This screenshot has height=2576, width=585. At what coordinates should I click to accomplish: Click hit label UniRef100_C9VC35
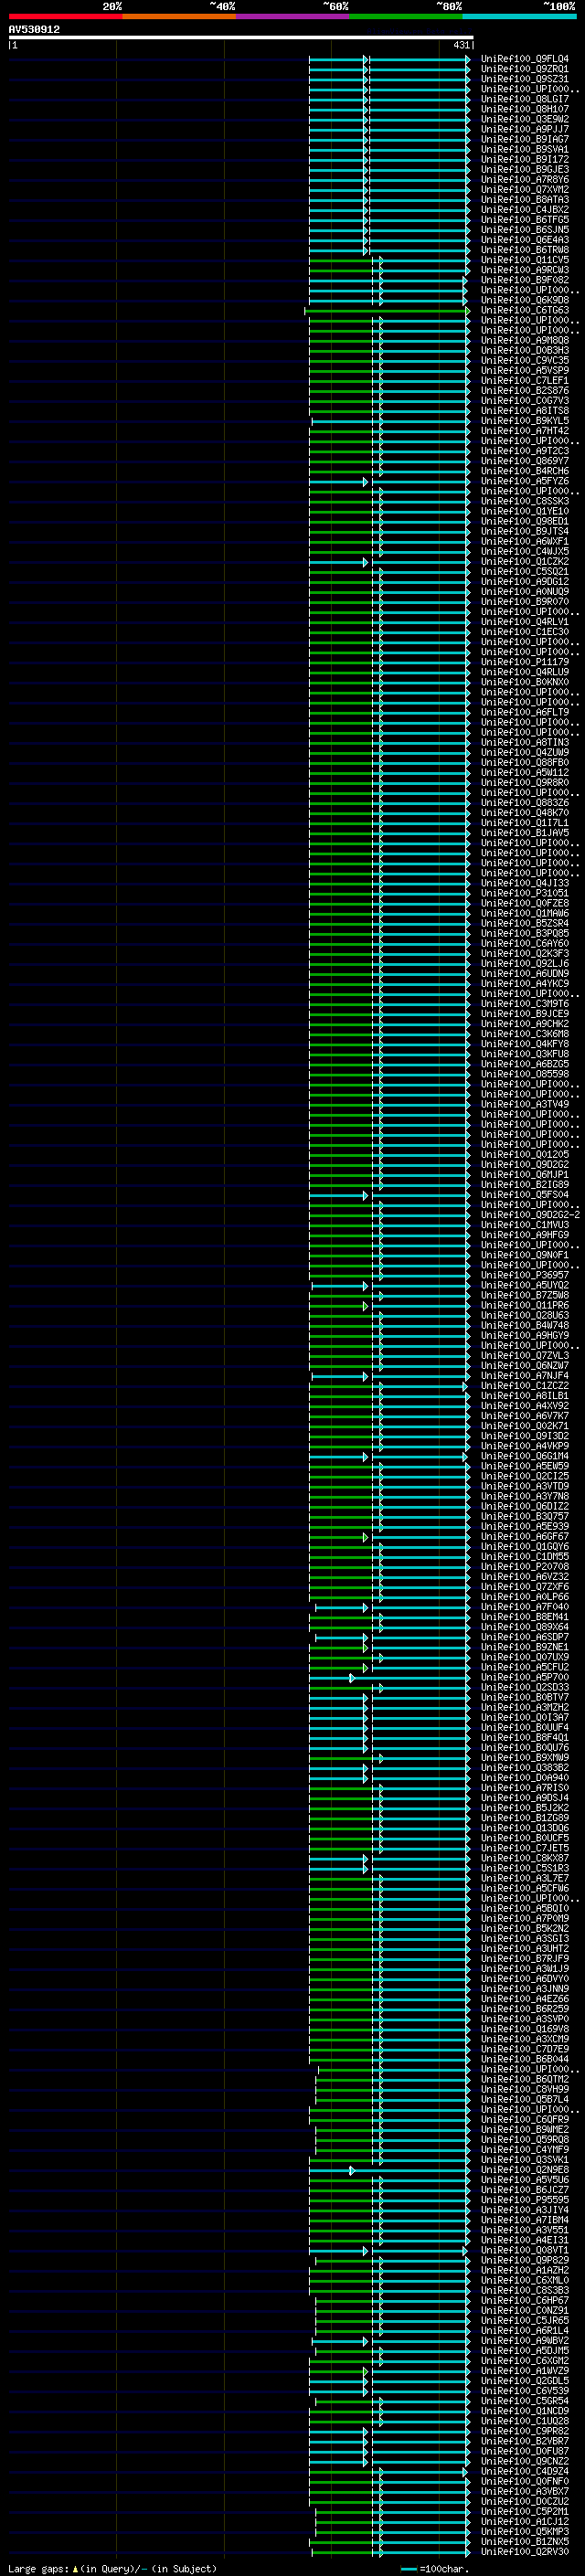point(525,361)
